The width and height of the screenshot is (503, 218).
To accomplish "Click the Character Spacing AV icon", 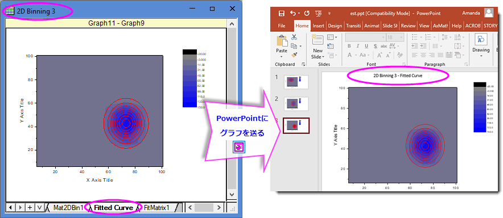I will tap(393, 46).
